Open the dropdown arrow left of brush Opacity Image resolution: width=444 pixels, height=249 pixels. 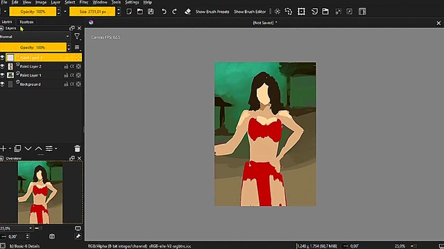click(5, 12)
